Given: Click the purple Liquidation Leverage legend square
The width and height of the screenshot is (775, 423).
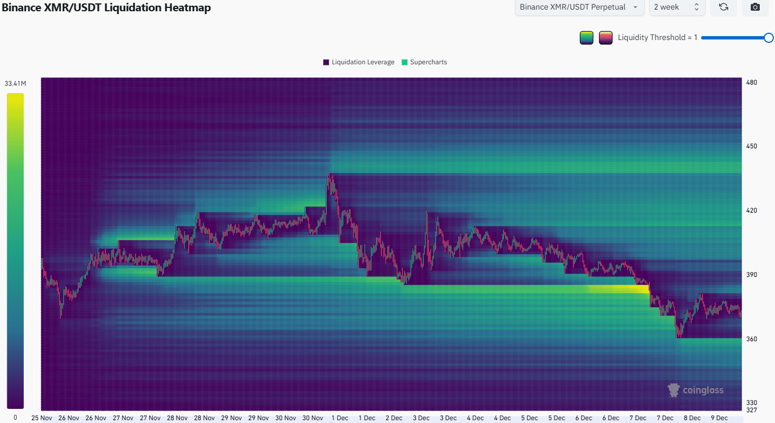Looking at the screenshot, I should tap(326, 62).
